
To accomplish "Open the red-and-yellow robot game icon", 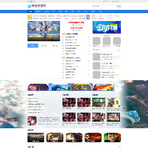I will (104, 87).
